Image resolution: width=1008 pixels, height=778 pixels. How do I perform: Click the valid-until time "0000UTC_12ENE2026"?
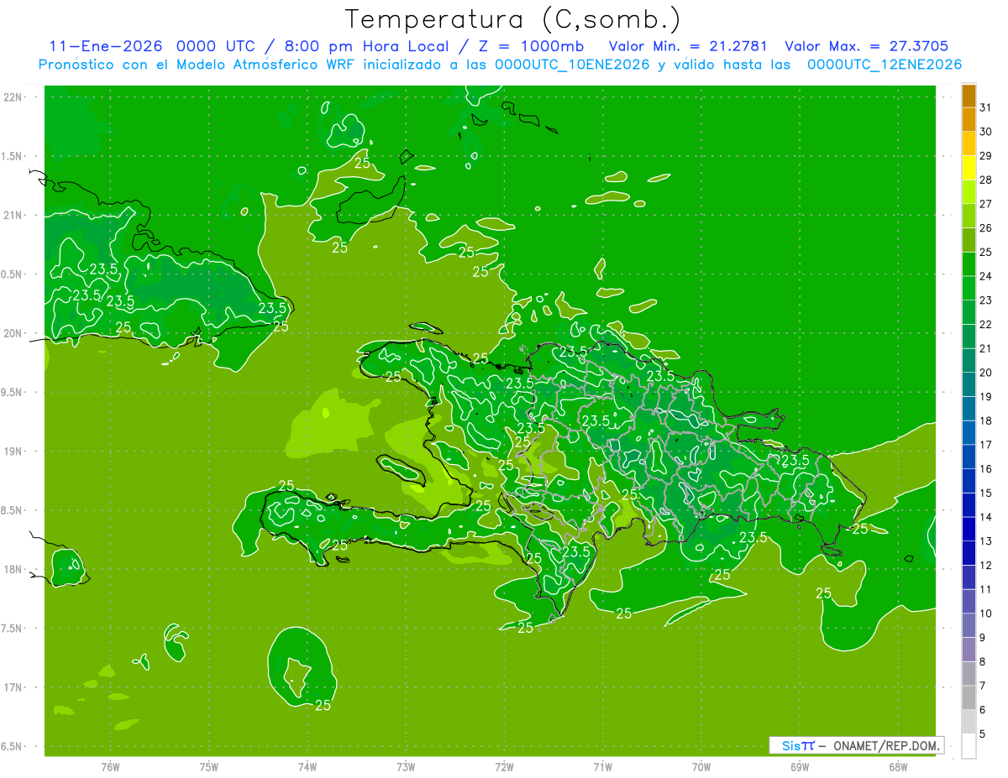pyautogui.click(x=885, y=65)
